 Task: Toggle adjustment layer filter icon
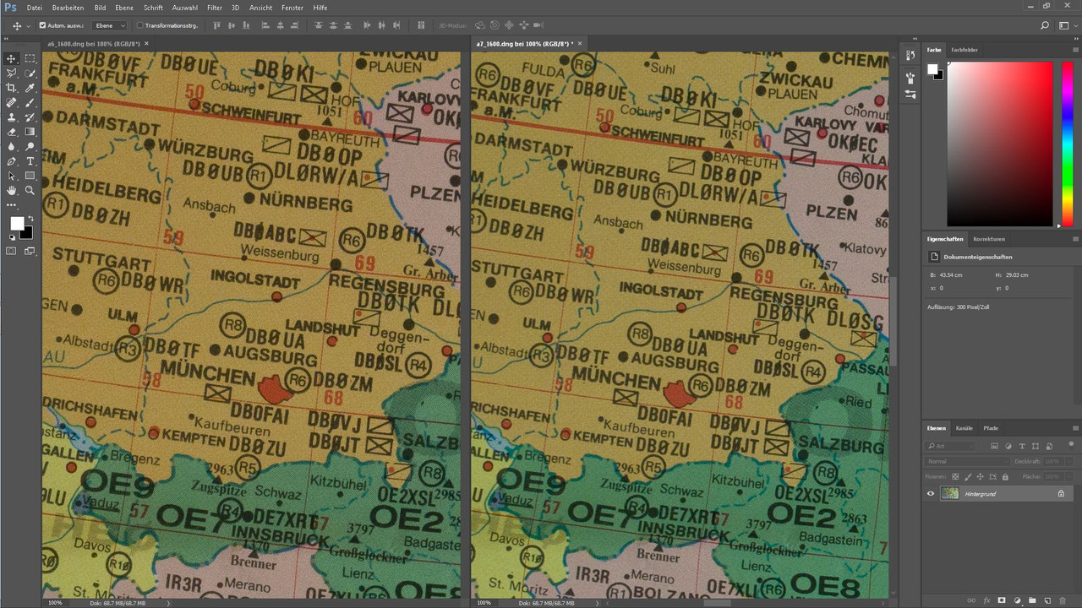pos(1008,446)
